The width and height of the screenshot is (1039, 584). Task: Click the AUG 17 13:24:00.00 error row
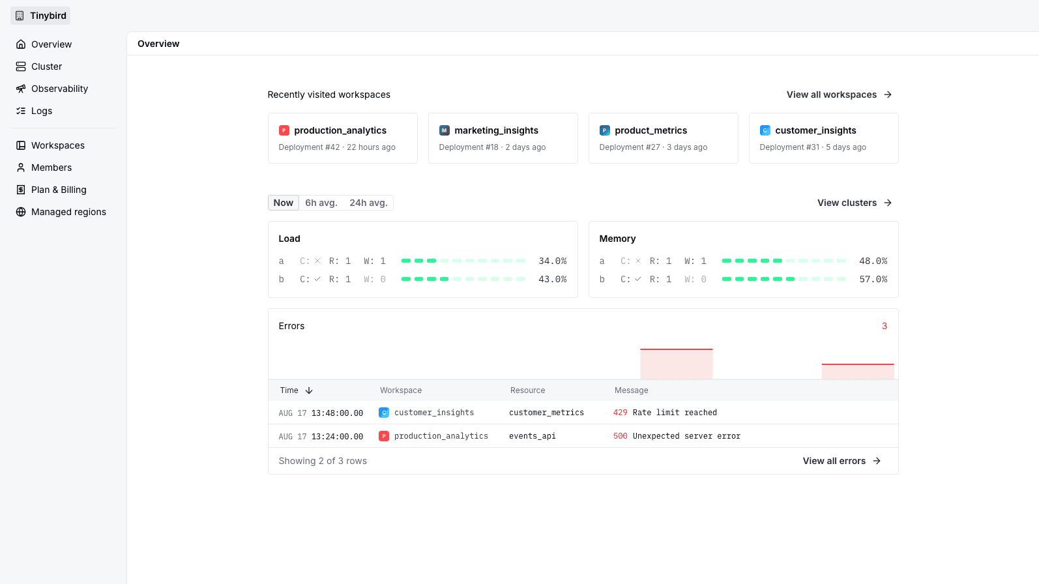pyautogui.click(x=583, y=436)
